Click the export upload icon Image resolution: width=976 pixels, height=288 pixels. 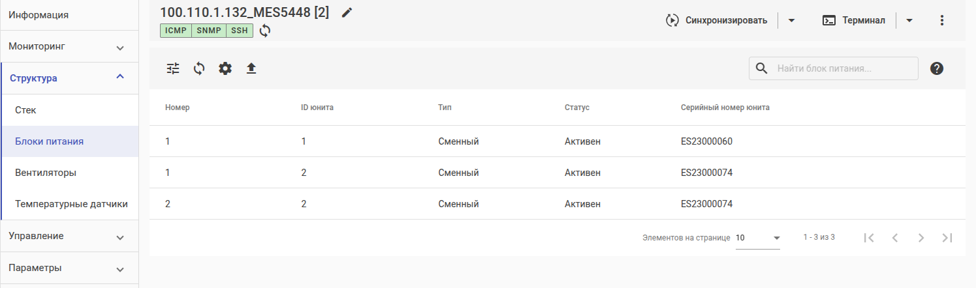point(251,68)
